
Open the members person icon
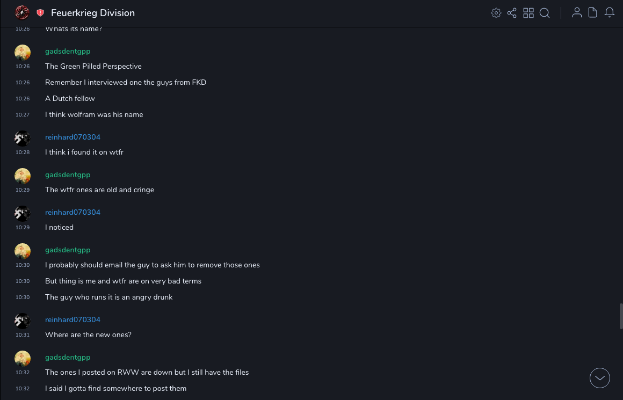pyautogui.click(x=577, y=13)
